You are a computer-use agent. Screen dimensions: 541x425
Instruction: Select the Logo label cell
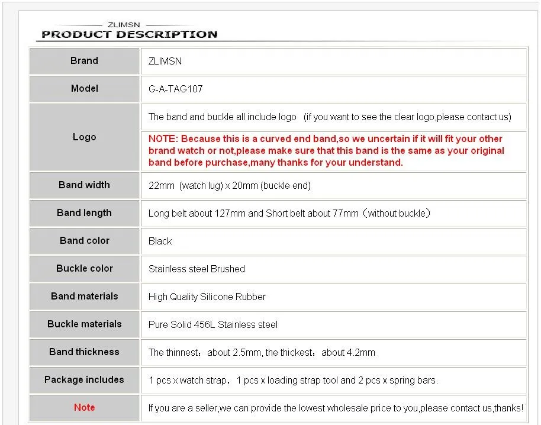[x=84, y=137]
